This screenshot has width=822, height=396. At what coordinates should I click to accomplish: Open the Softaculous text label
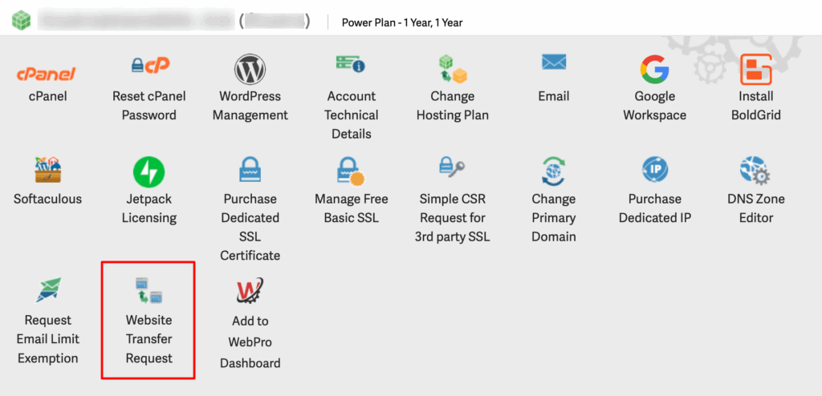coord(47,199)
